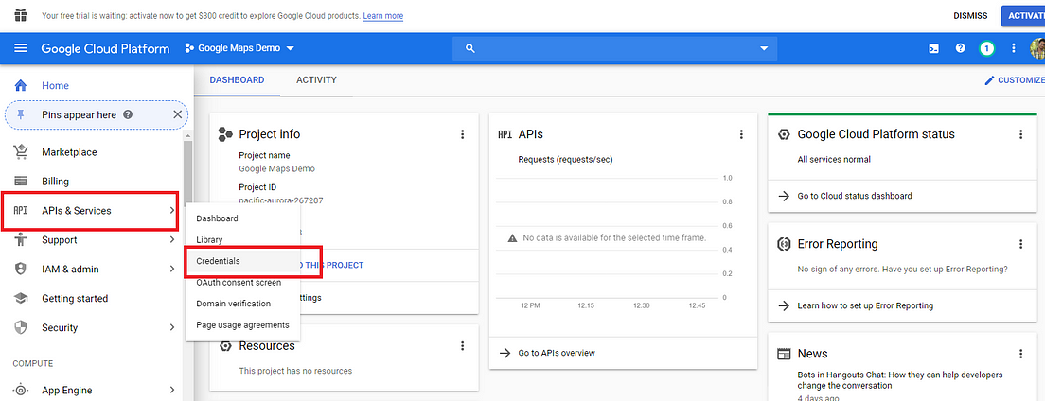Image resolution: width=1045 pixels, height=401 pixels.
Task: Expand the IAM & admin submenu arrow
Action: tap(172, 270)
